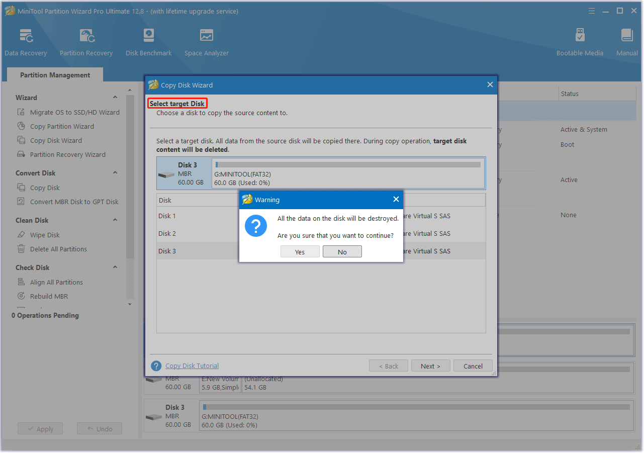Click Migrate OS to SSD/HD Wizard icon
This screenshot has width=644, height=453.
click(x=21, y=112)
